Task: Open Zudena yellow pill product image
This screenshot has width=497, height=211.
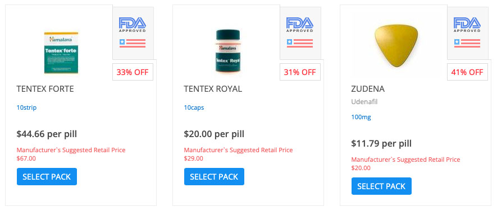Action: pos(396,45)
